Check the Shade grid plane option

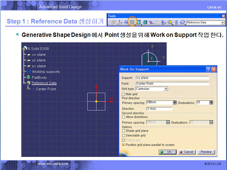tap(123, 131)
